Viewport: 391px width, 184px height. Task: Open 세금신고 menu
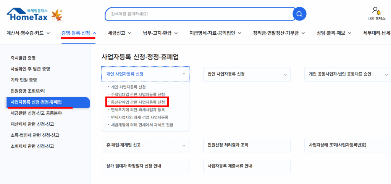tap(116, 33)
